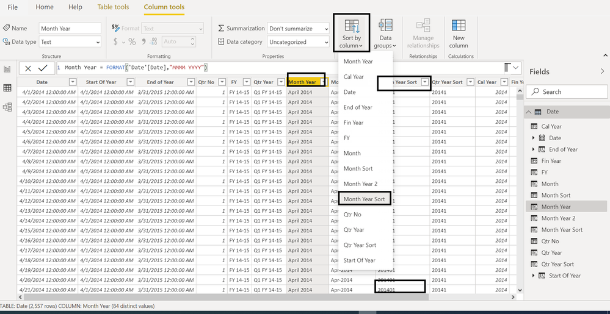
Task: Open the Summarization dropdown
Action: pos(298,29)
